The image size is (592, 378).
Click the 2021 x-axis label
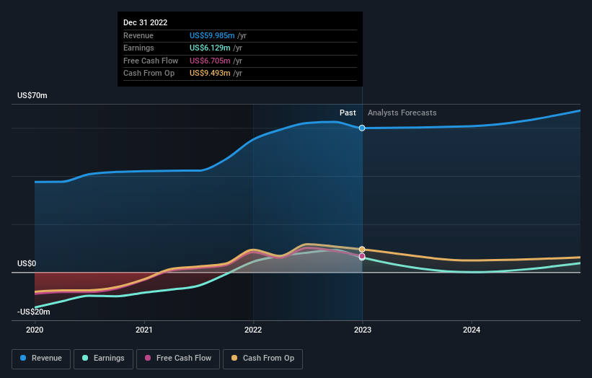(143, 330)
